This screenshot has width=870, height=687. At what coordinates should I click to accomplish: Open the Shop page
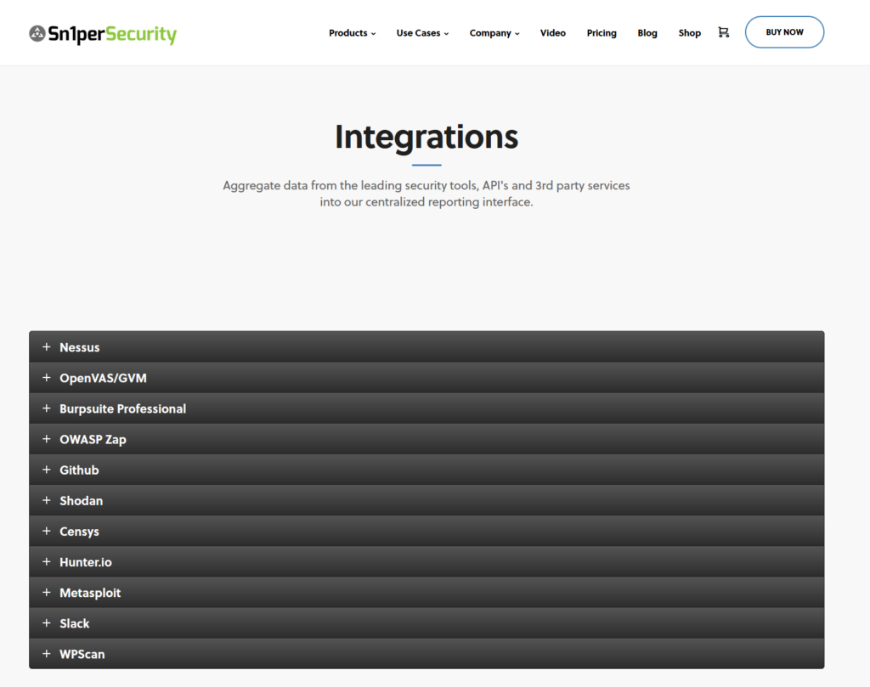pyautogui.click(x=689, y=33)
